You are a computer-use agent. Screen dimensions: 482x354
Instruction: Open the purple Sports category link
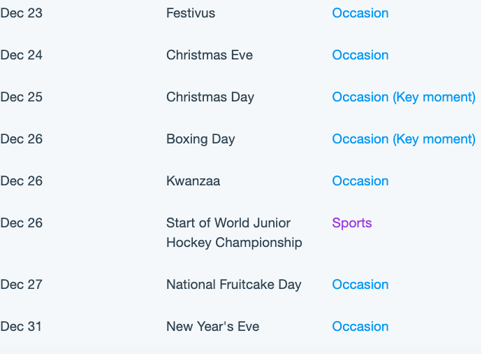[352, 223]
